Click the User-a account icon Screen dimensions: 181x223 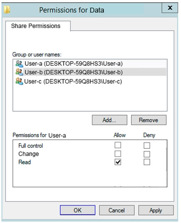[x=19, y=64]
